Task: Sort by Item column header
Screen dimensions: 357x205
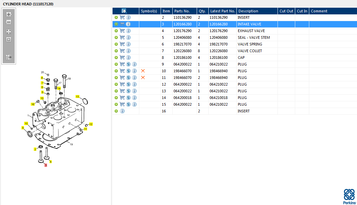Action: click(166, 11)
